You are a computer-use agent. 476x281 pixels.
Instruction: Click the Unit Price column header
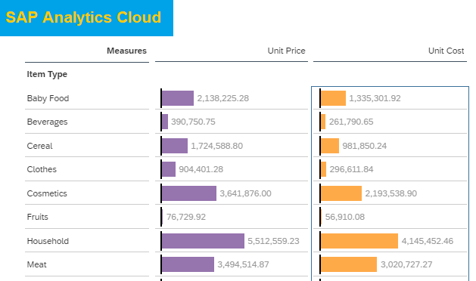pyautogui.click(x=286, y=51)
